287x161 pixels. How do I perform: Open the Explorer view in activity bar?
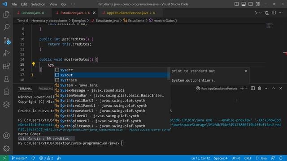(x=6, y=14)
